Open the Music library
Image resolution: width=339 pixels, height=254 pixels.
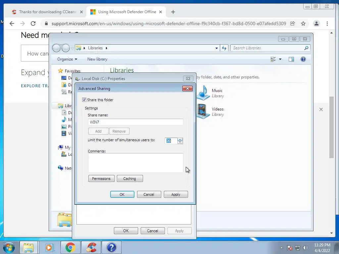click(211, 93)
